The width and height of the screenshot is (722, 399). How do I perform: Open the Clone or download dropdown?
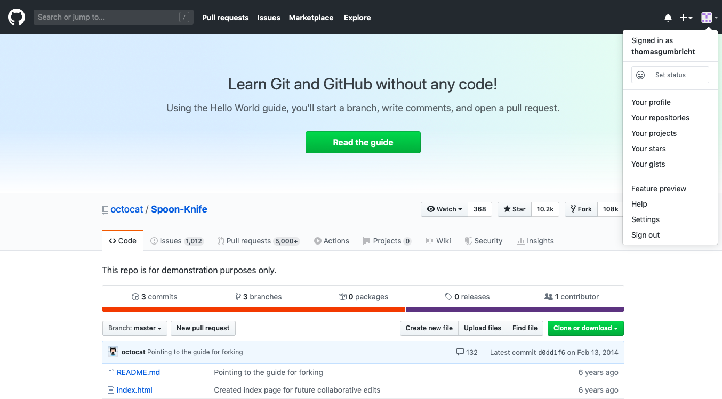click(585, 328)
